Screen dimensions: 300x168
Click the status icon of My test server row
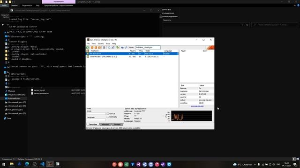(88, 54)
